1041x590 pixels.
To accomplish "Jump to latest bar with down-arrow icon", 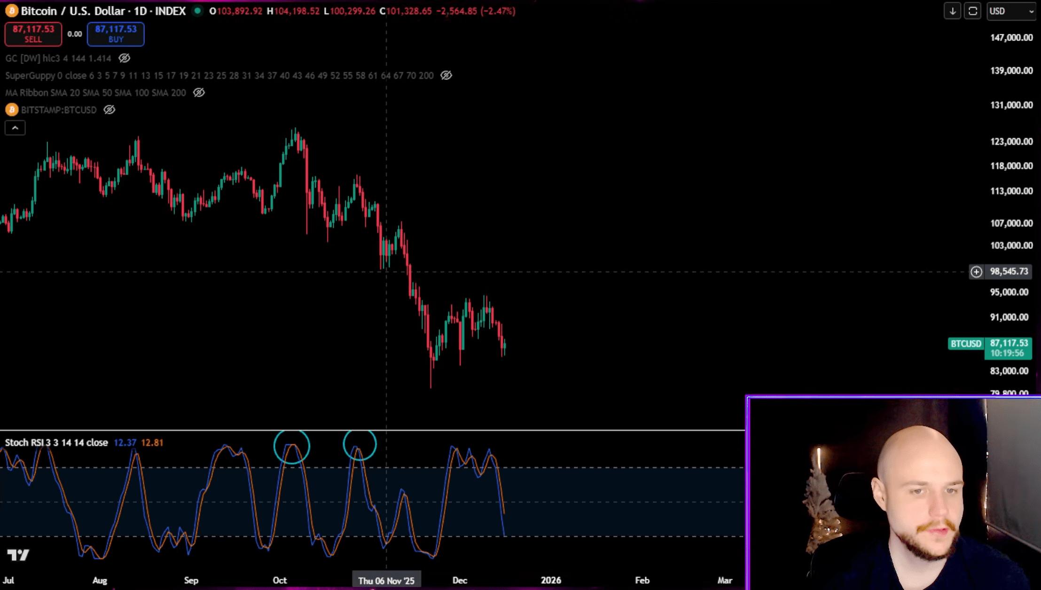I will (x=952, y=11).
